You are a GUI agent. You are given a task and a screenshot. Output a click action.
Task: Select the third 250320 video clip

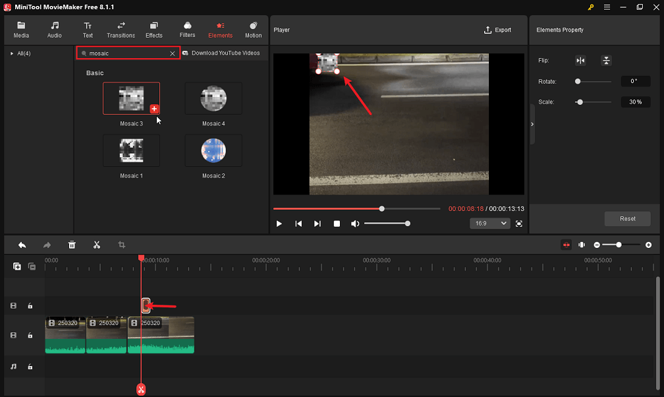click(161, 335)
